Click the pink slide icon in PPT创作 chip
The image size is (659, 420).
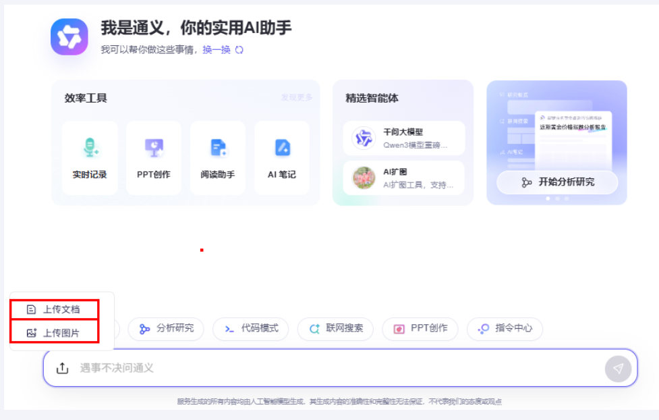click(399, 329)
